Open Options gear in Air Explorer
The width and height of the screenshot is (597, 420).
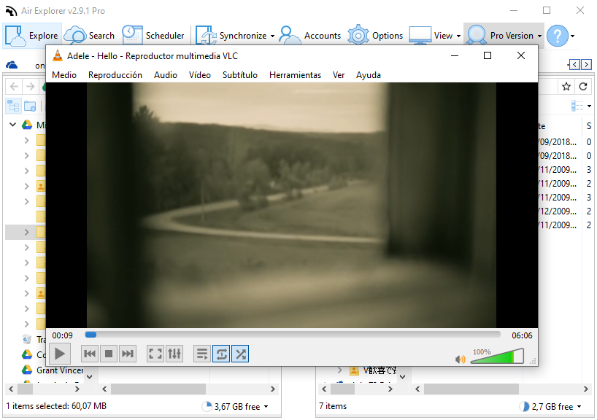(x=375, y=36)
